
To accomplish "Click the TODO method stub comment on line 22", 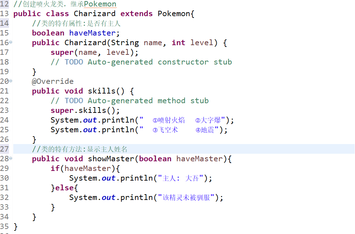I will click(130, 101).
